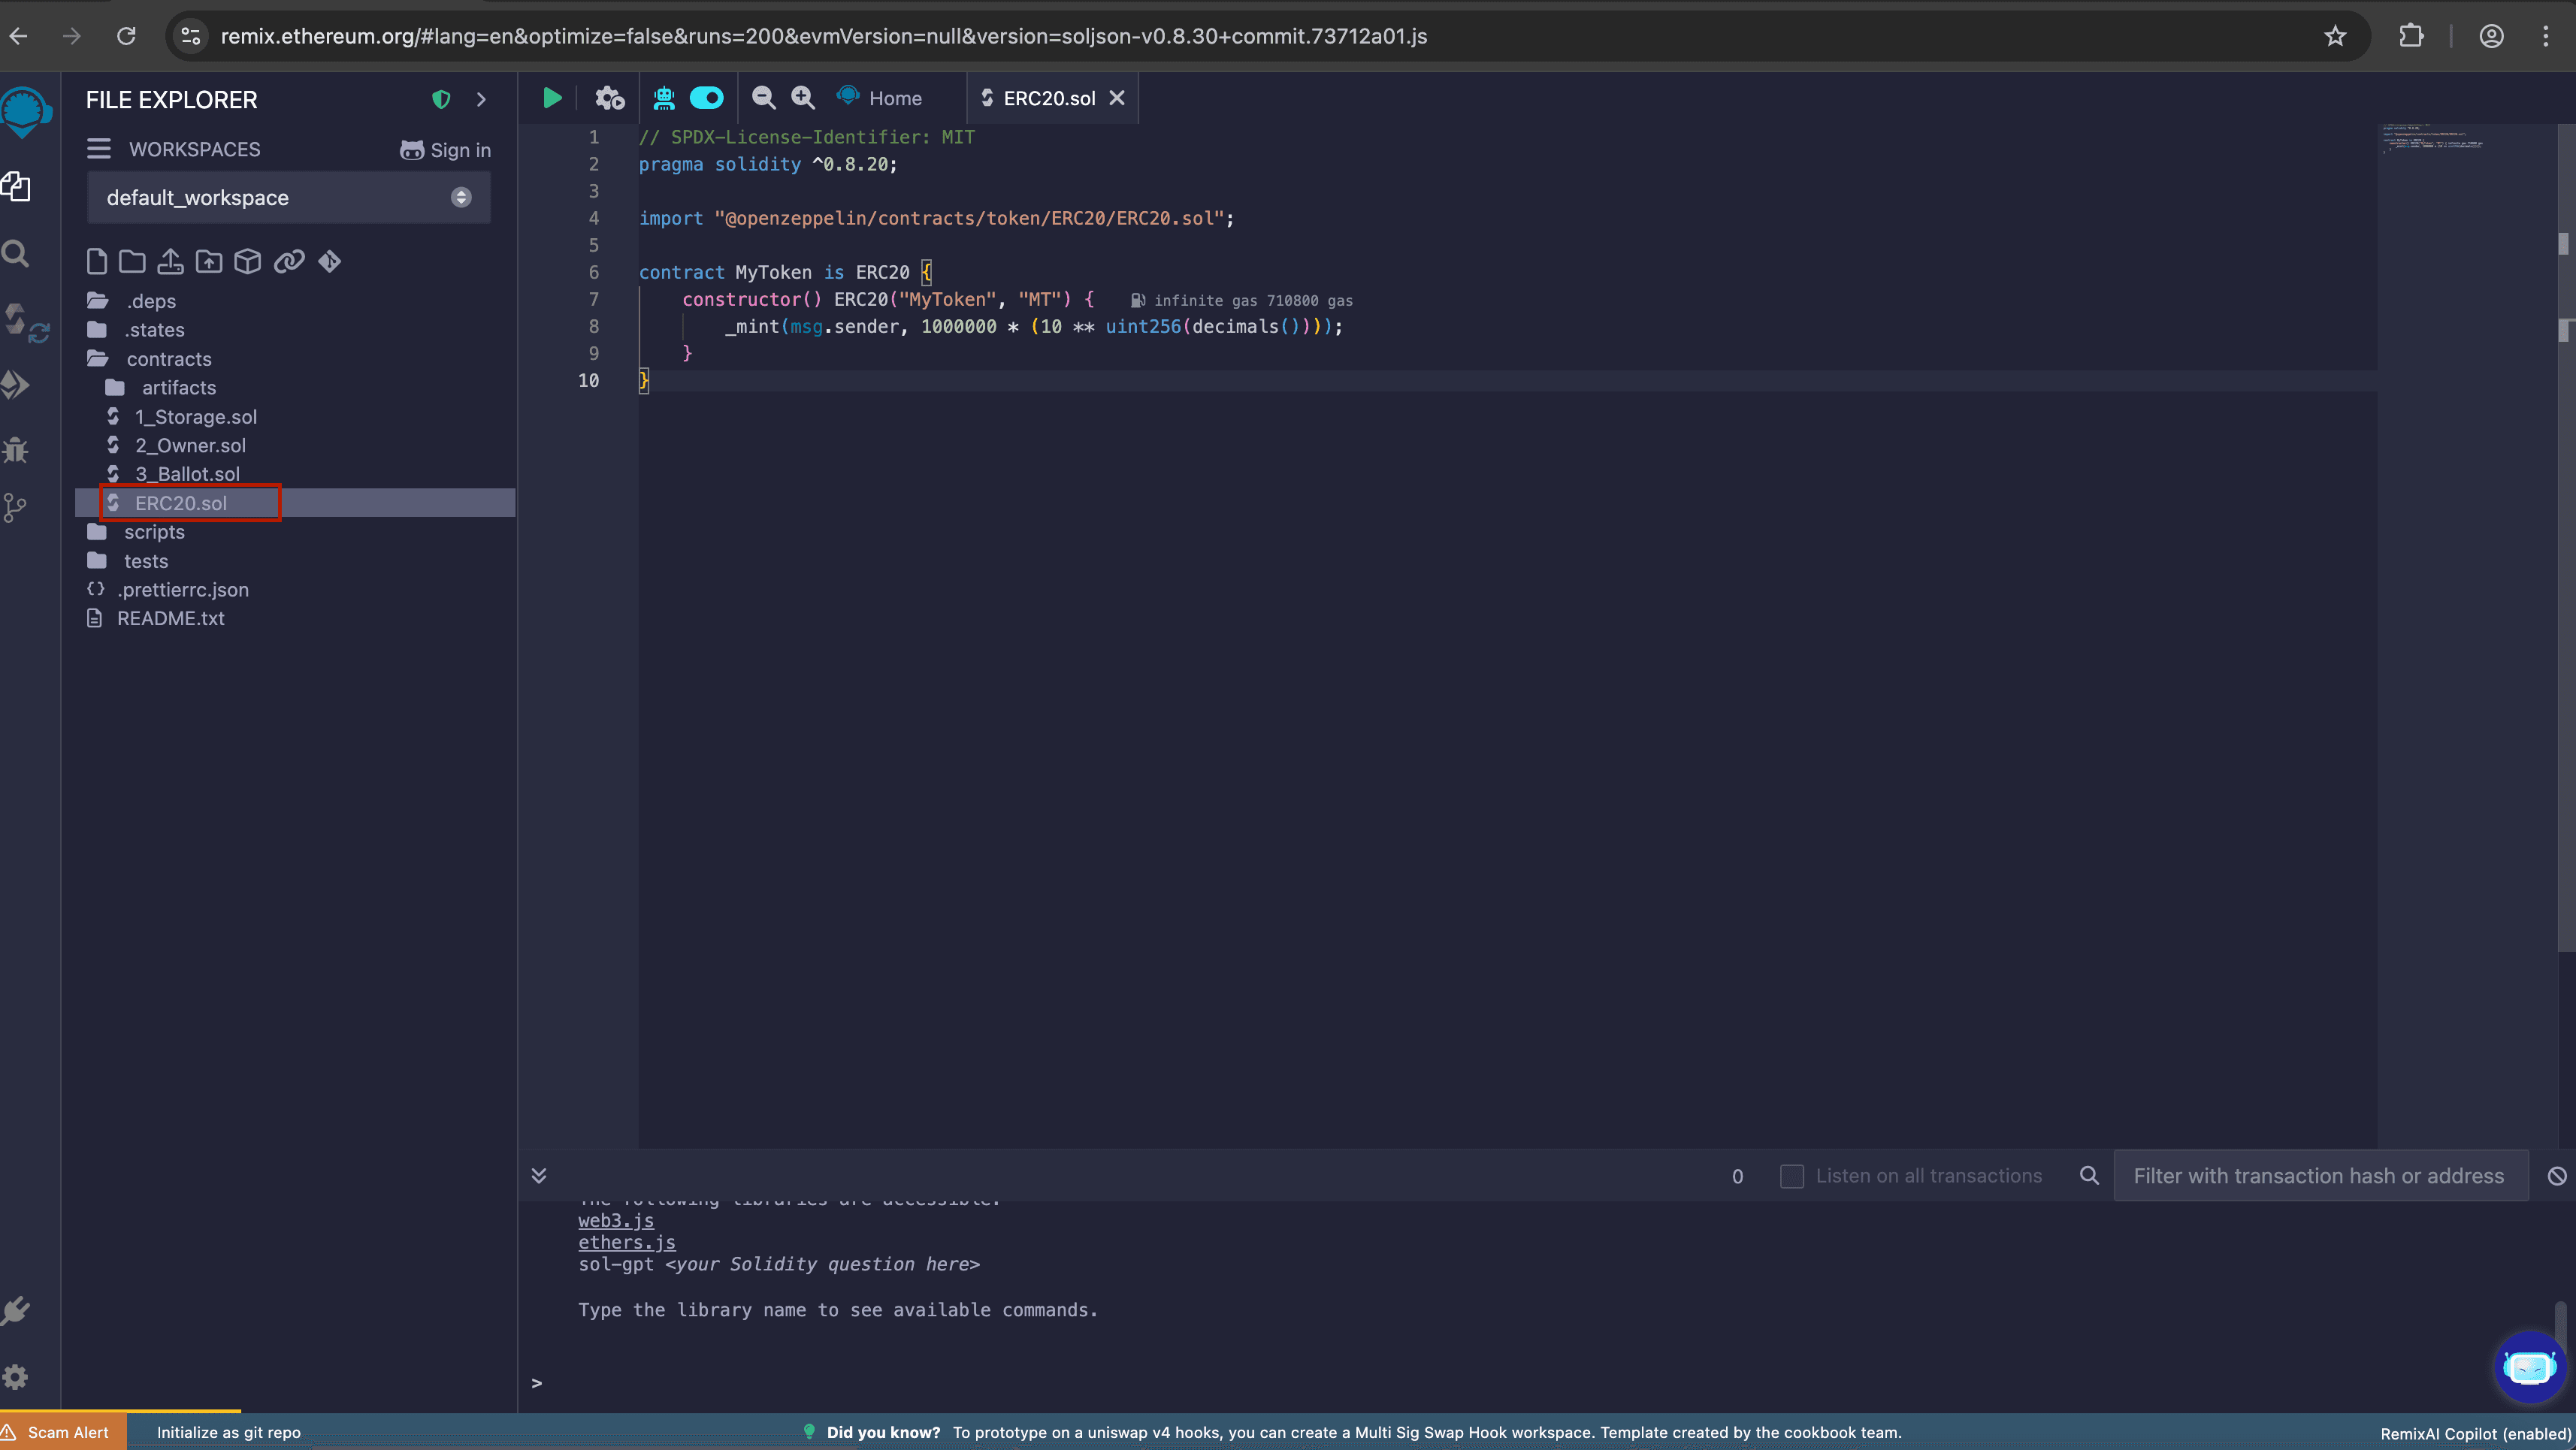Click the ethers.js link in terminal
This screenshot has width=2576, height=1450.
pos(627,1243)
